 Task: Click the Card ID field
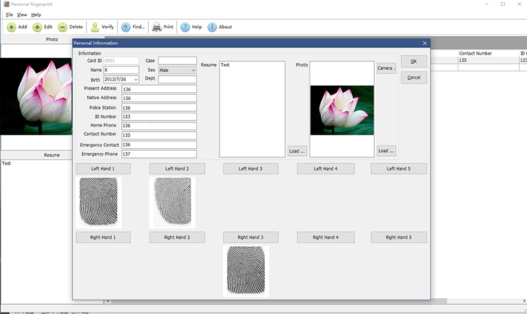tap(121, 61)
